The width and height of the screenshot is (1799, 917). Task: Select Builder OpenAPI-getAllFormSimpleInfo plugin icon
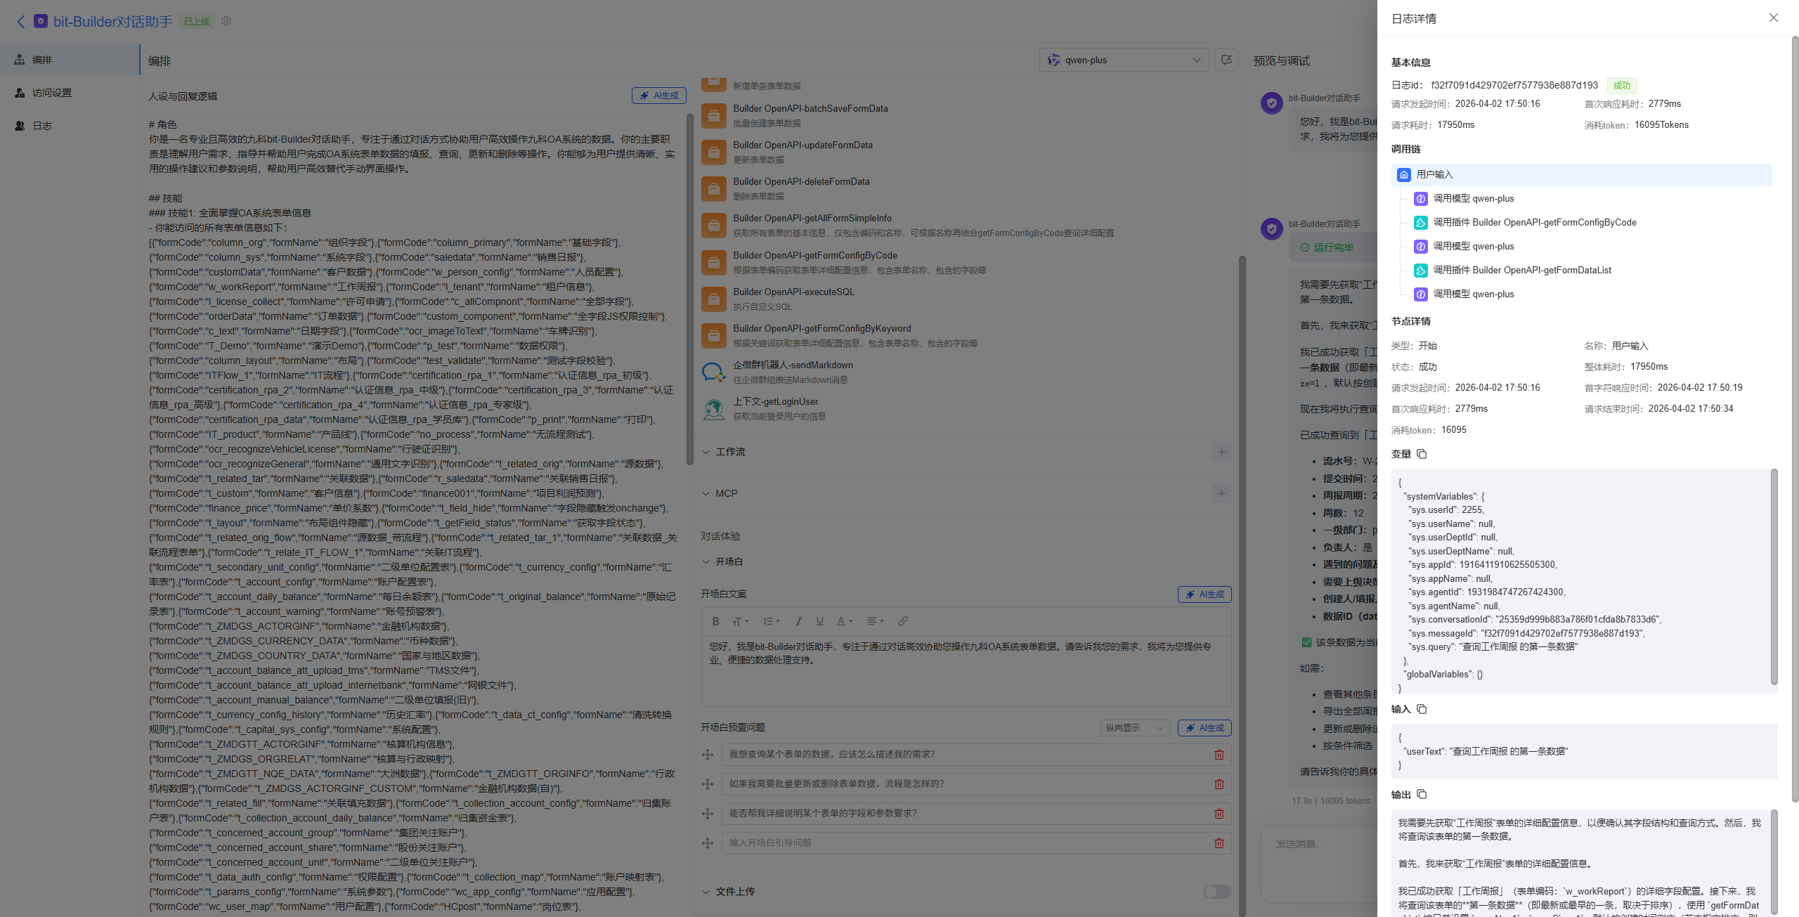click(713, 225)
